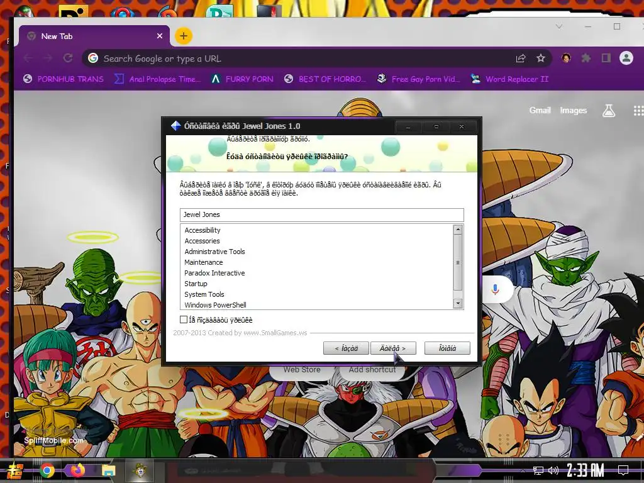Close the New Tab browser tab
The width and height of the screenshot is (644, 483).
[160, 36]
